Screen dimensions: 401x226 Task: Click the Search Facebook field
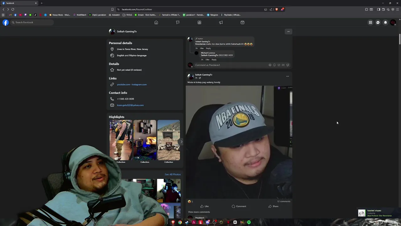32,22
